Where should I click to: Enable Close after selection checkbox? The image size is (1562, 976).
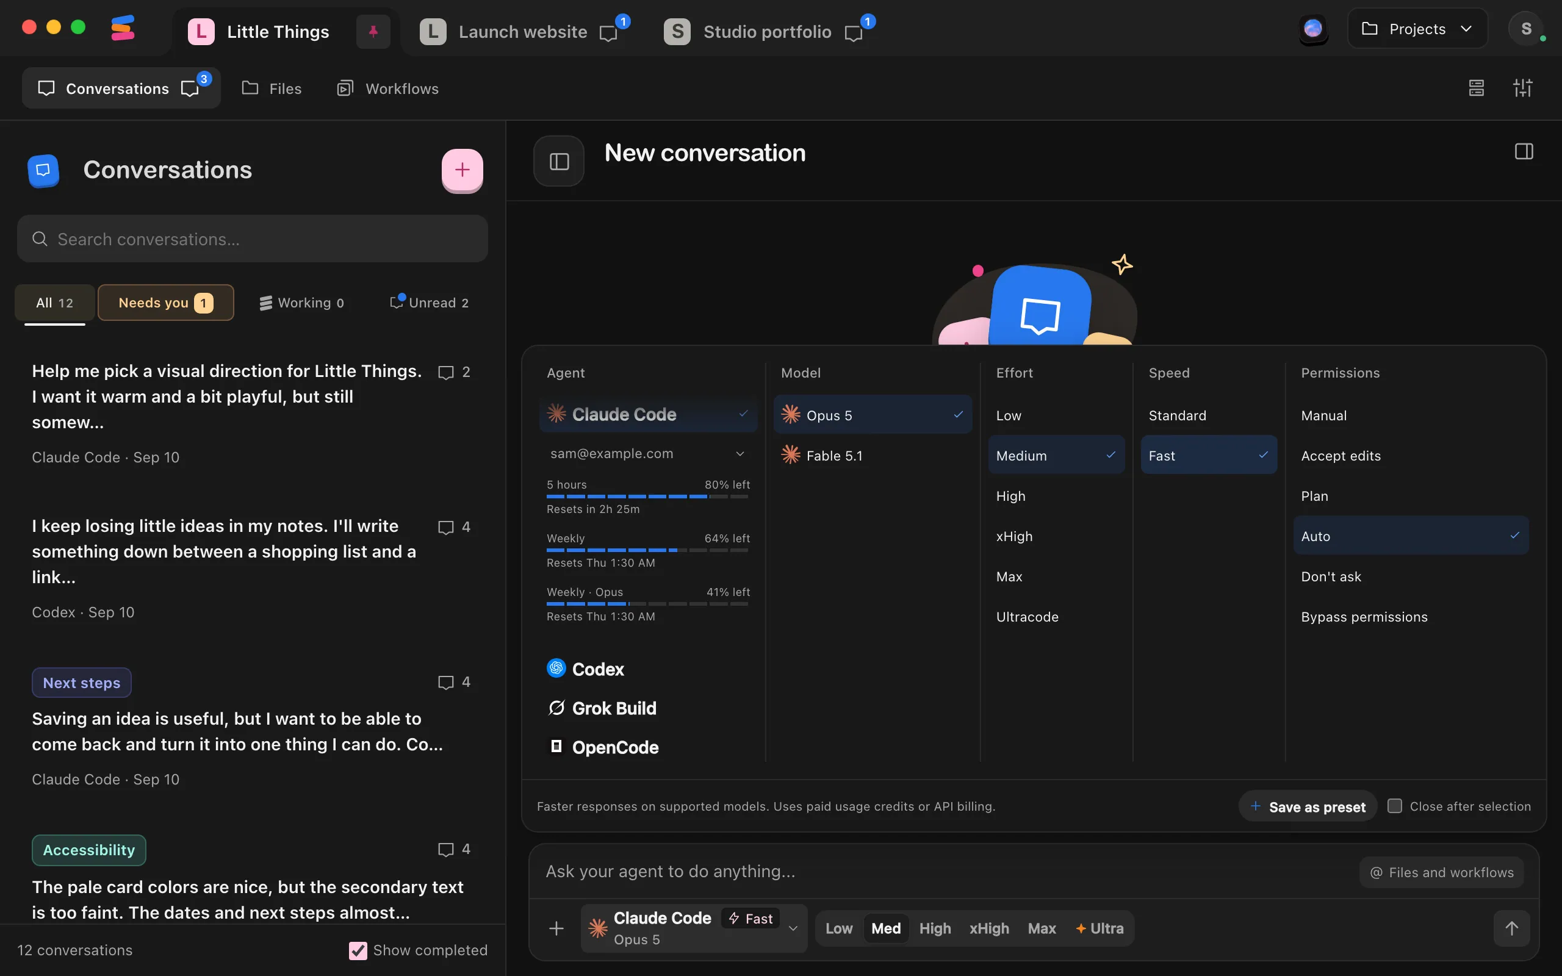click(1394, 806)
